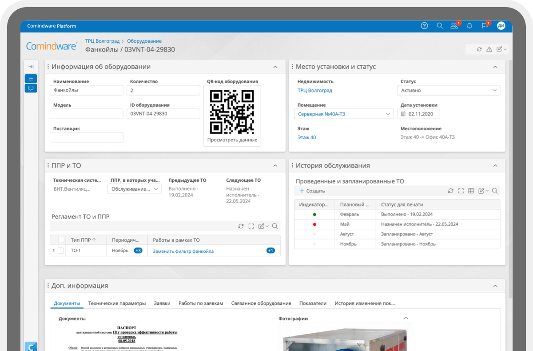Viewport: 533px width, 351px height.
Task: Open the comments panel icon in sidebar
Action: coord(31,88)
